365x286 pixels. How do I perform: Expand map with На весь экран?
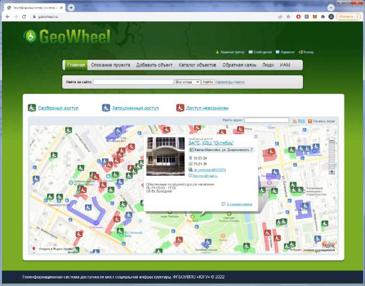point(324,121)
